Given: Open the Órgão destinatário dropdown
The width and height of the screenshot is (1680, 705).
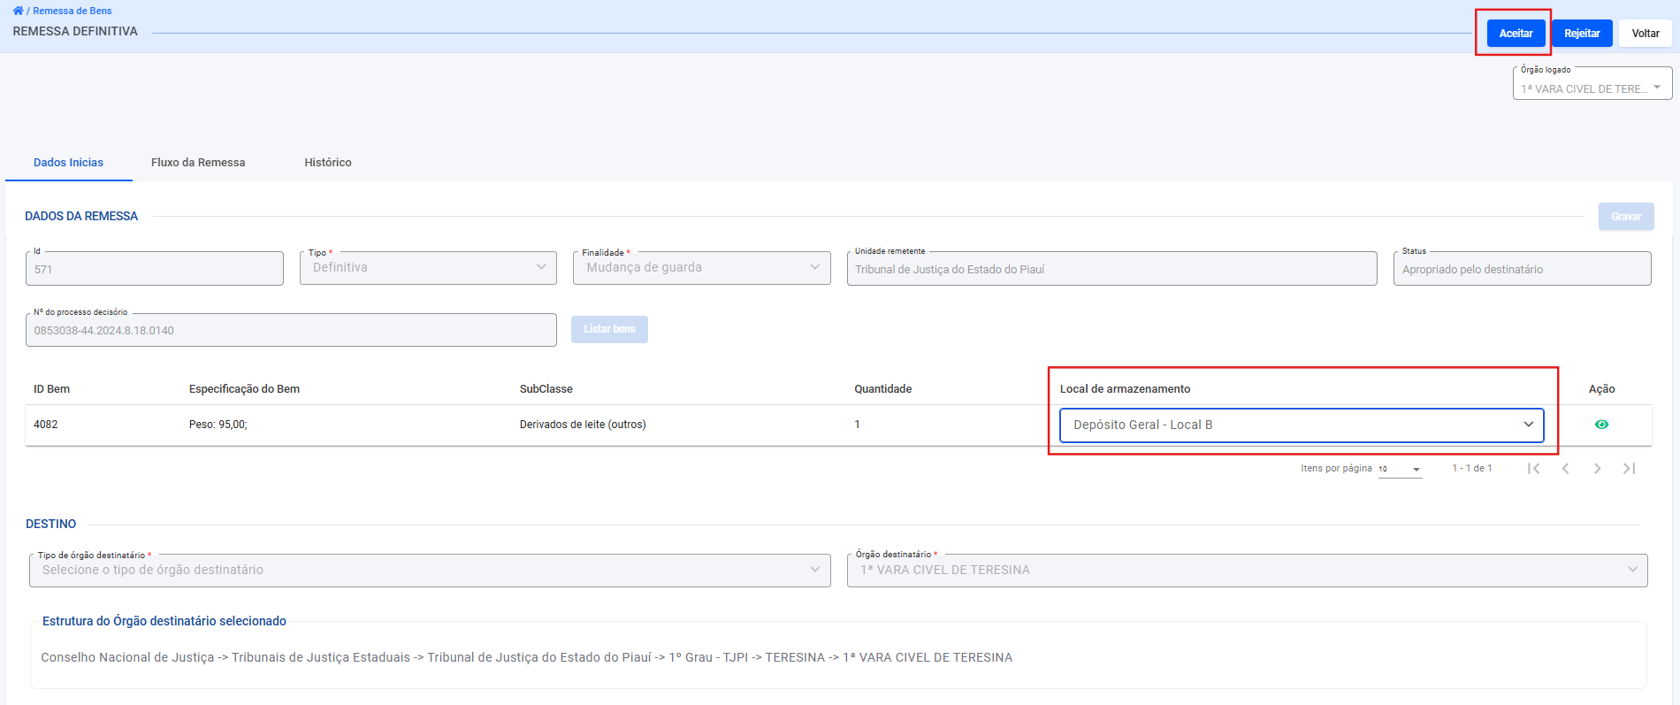Looking at the screenshot, I should click(1247, 571).
